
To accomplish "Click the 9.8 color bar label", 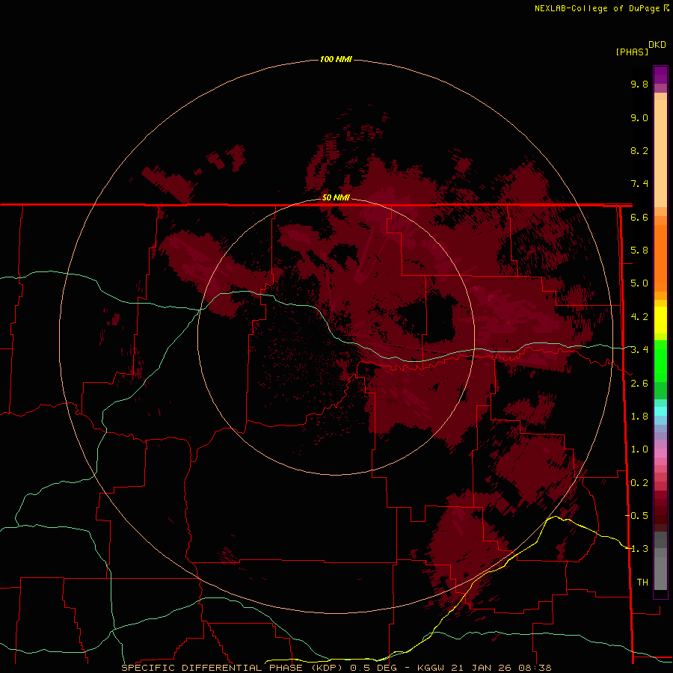I will point(639,84).
